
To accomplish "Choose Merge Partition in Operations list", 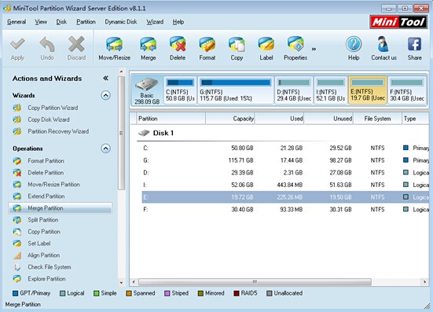I will [61, 208].
